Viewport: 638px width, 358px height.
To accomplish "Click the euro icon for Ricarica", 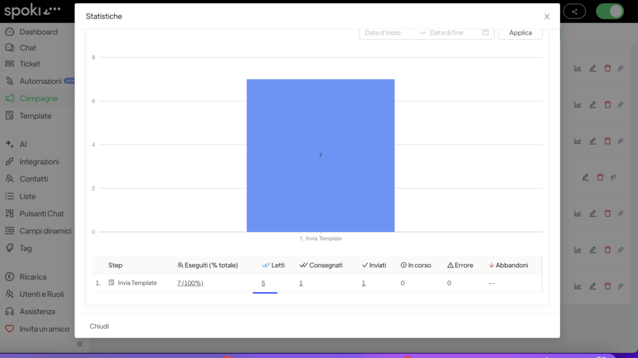I will [x=9, y=276].
